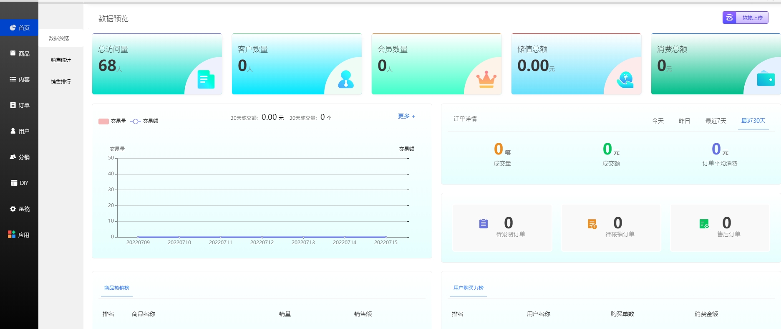Switch order details to 今天
This screenshot has height=329, width=781.
click(x=658, y=121)
